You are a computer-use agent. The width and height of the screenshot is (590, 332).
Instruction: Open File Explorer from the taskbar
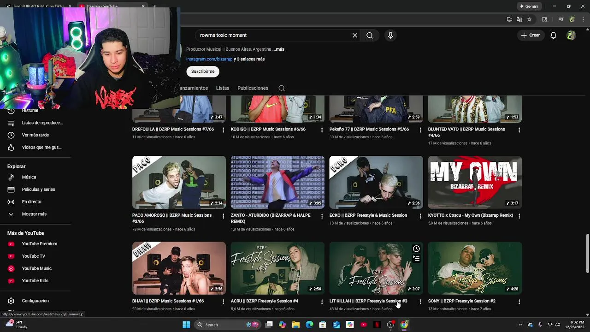(296, 325)
